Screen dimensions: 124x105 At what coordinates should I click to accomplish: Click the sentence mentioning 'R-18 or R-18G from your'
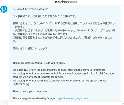pyautogui.click(x=64, y=73)
